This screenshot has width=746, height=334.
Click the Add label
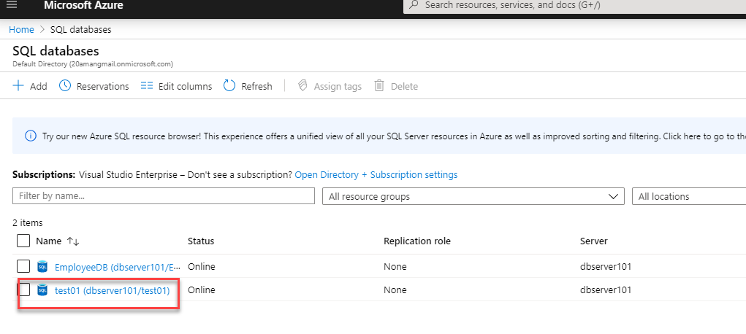click(x=39, y=87)
